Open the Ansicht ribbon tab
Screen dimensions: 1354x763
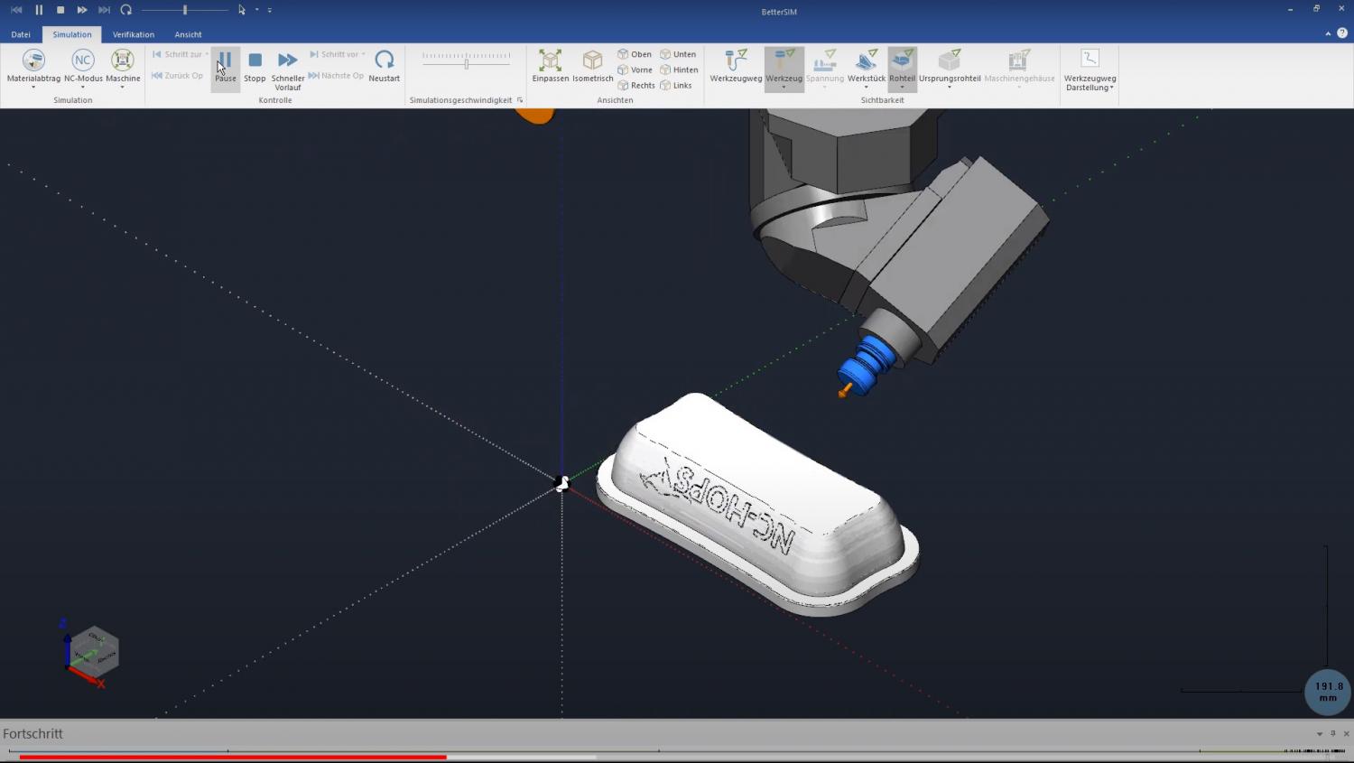(x=188, y=34)
